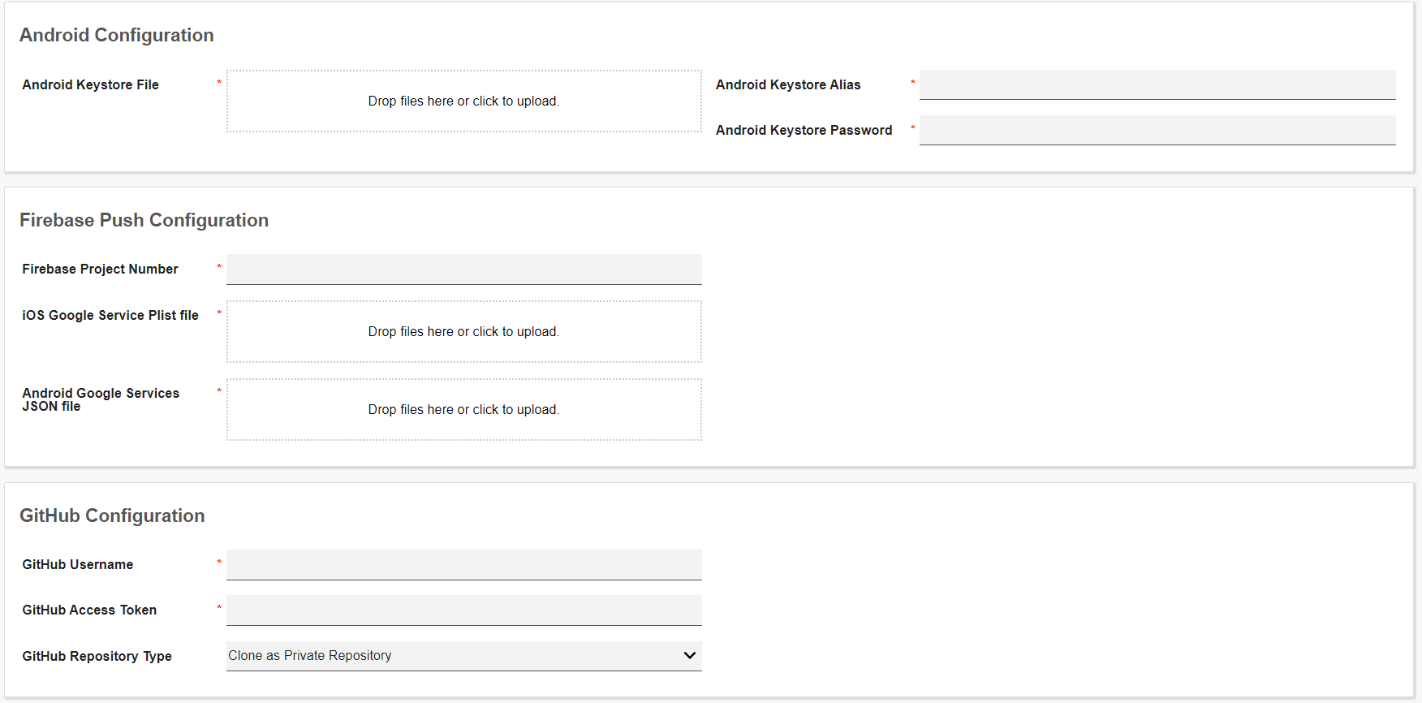Focus the Android Keystore Alias field
Screen dimensions: 1422x703
(1157, 84)
